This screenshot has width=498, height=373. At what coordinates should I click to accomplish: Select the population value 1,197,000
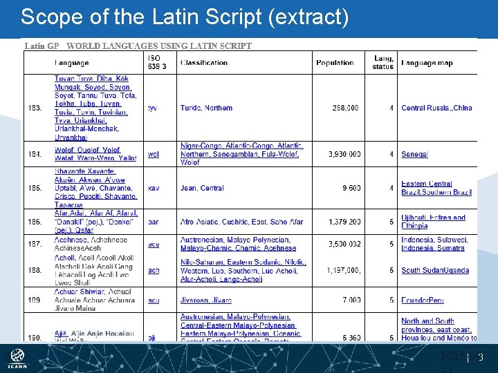(344, 270)
